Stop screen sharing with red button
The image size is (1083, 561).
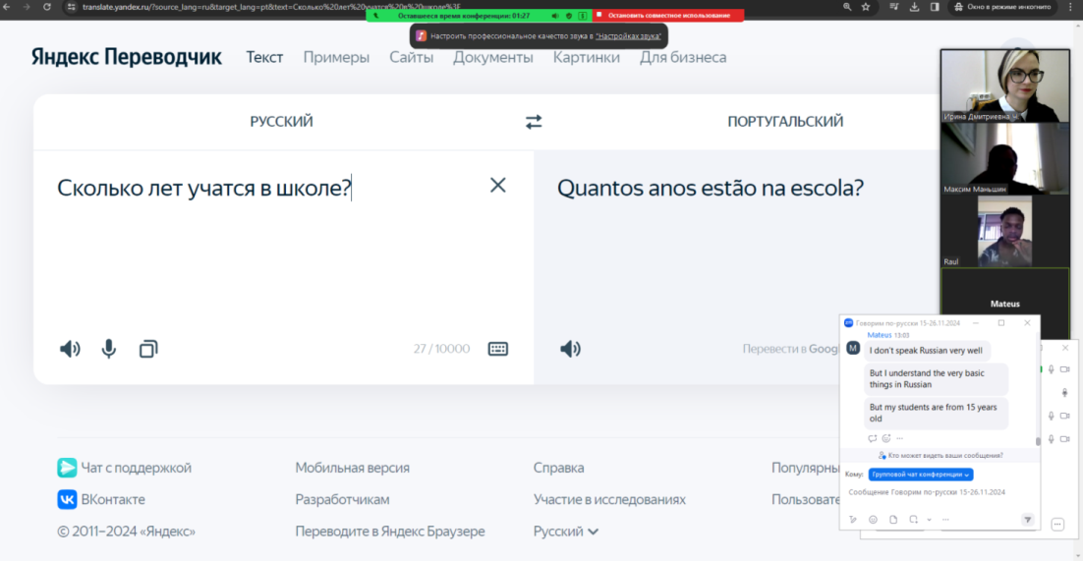(668, 15)
